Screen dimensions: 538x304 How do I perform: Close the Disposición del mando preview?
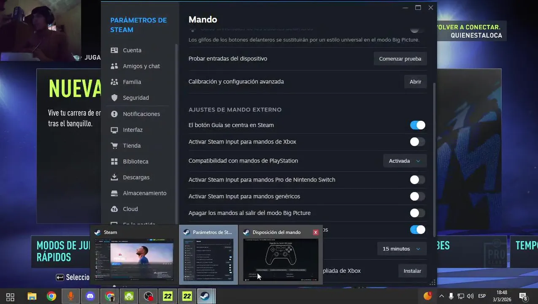[x=316, y=232]
